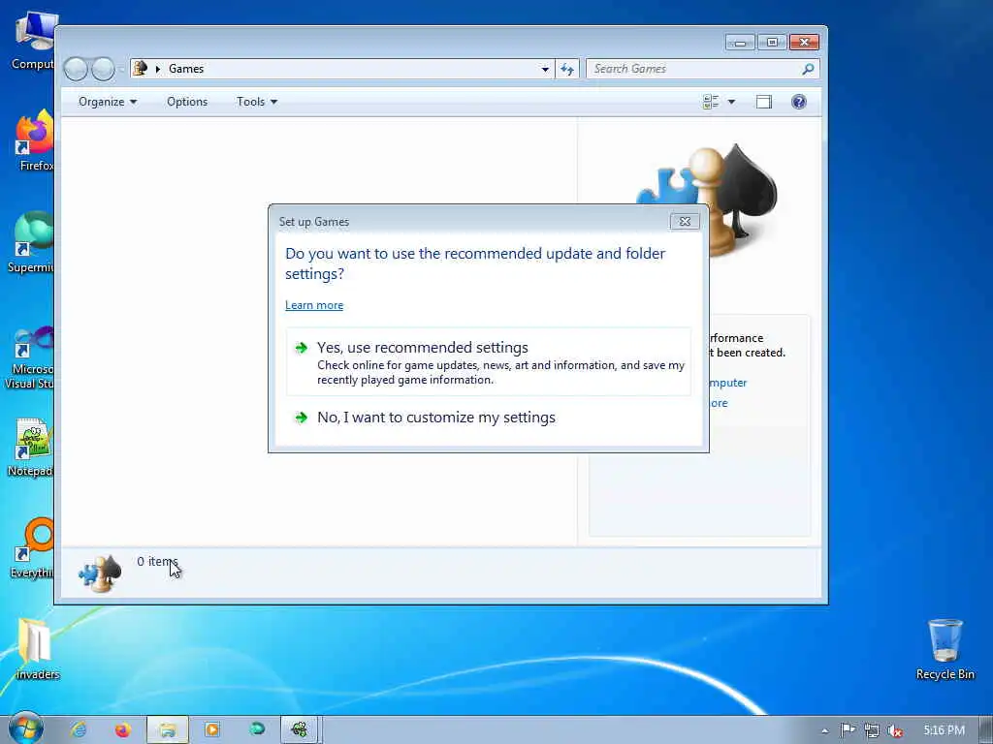Viewport: 993px width, 744px height.
Task: Click Windows Explorer taskbar button
Action: click(167, 729)
